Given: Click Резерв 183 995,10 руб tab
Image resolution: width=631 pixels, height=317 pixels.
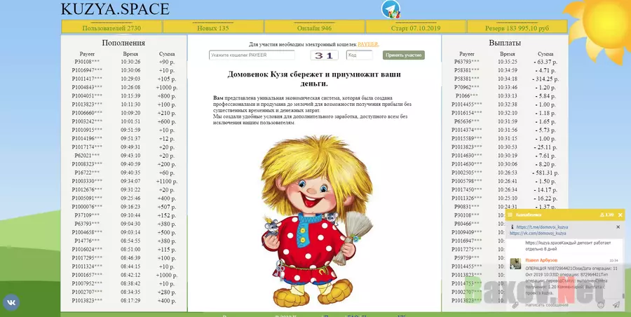Looking at the screenshot, I should (517, 27).
